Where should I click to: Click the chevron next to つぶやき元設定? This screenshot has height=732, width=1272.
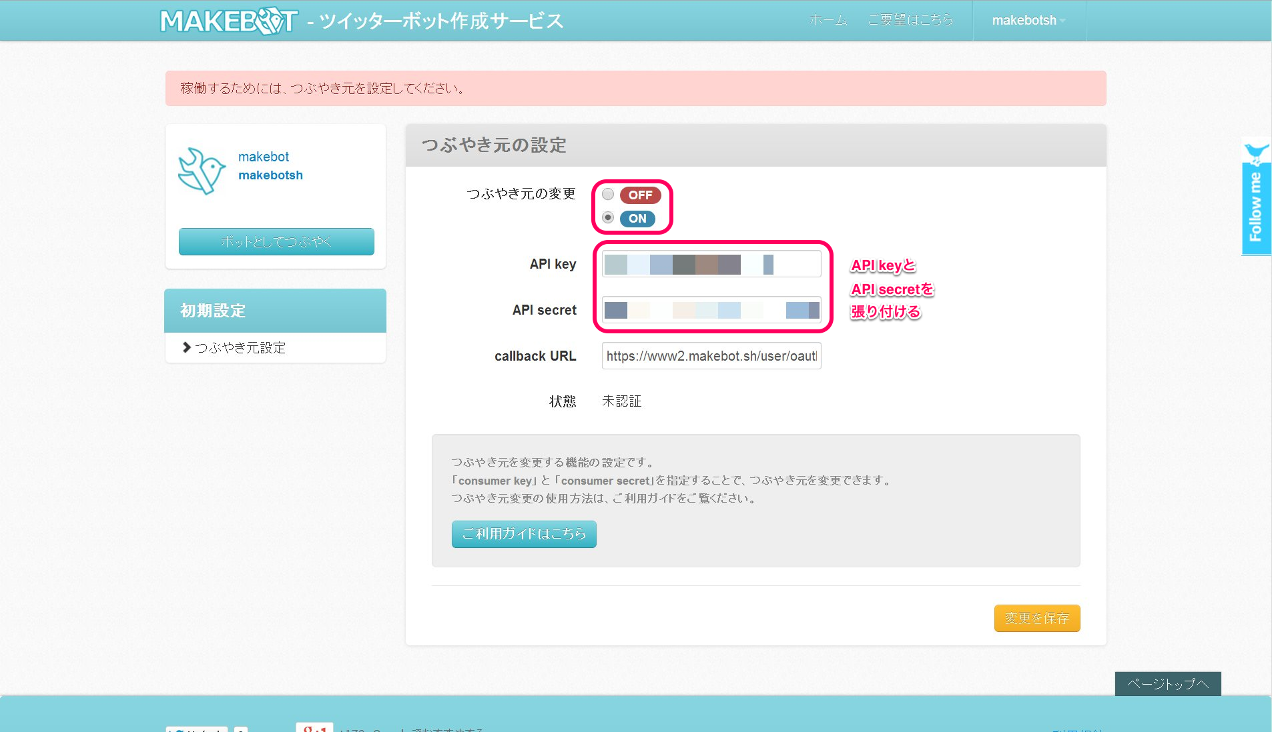[186, 347]
